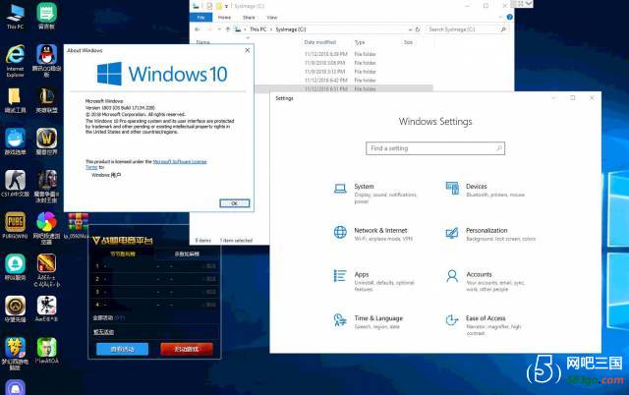The image size is (629, 395).
Task: Open Personalization settings category
Action: 490,234
